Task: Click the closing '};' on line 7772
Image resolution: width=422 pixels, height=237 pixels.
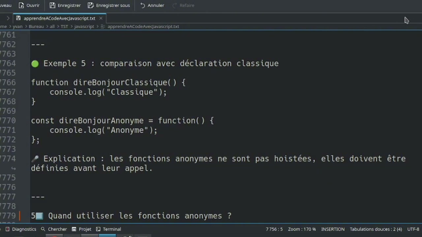Action: tap(35, 140)
